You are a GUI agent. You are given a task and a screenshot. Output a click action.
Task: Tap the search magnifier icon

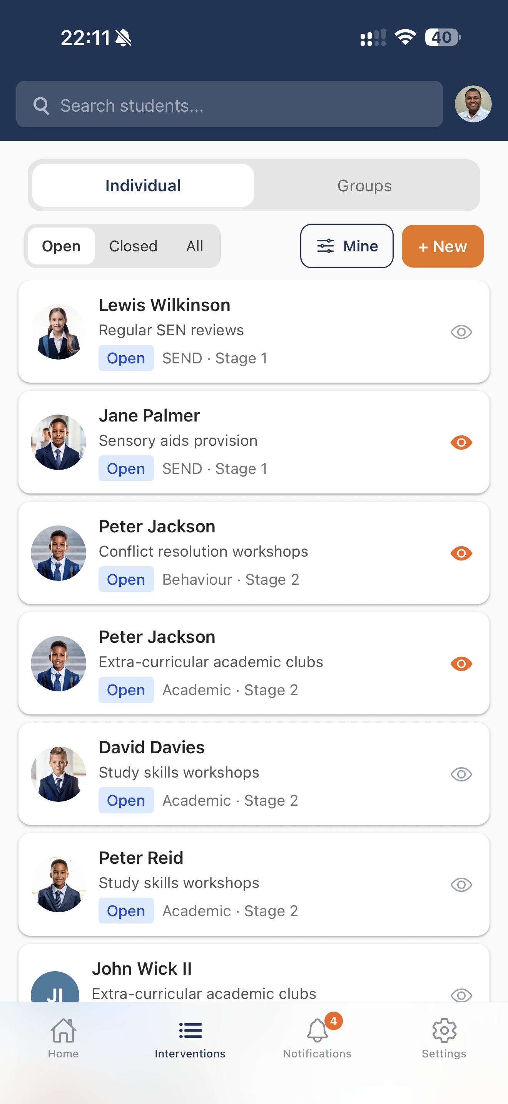[42, 105]
